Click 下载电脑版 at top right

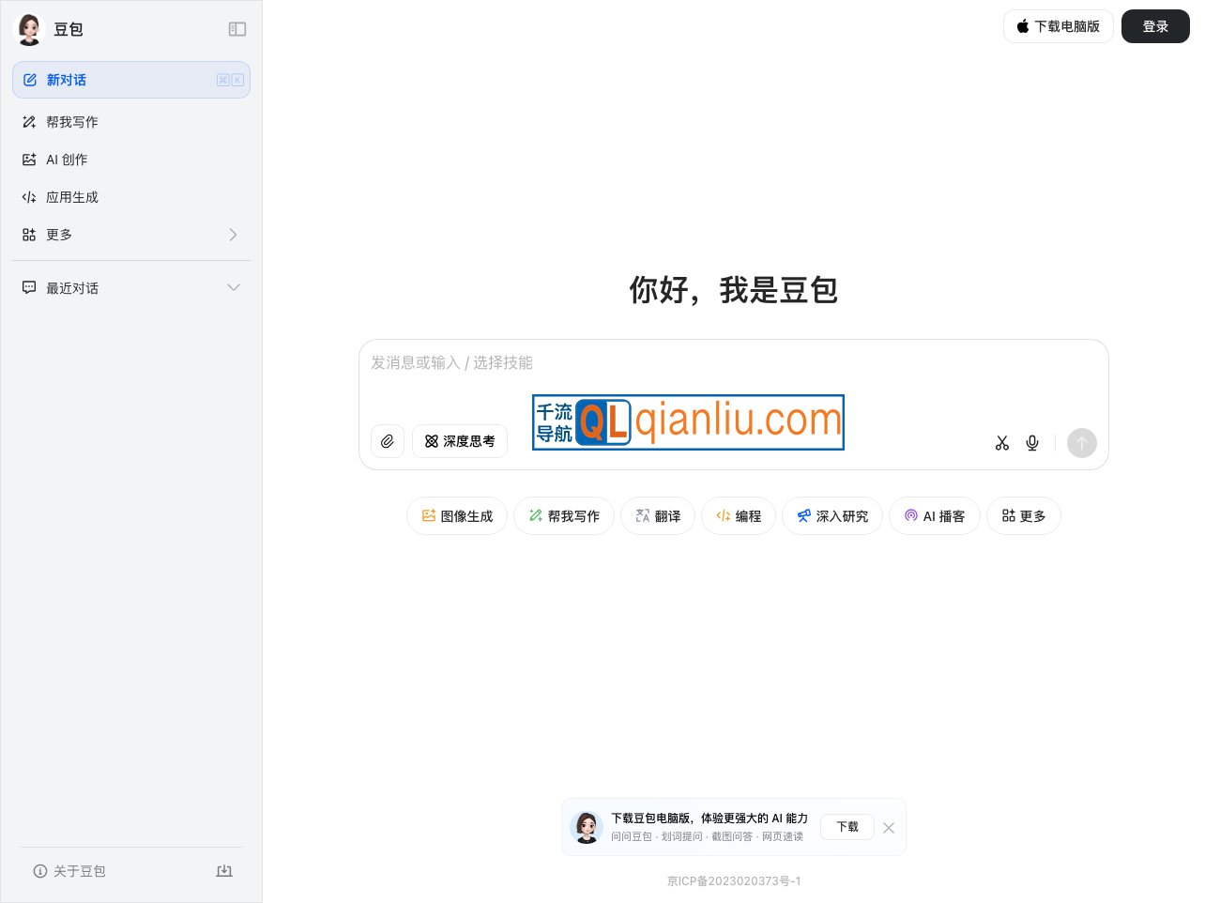(x=1059, y=26)
